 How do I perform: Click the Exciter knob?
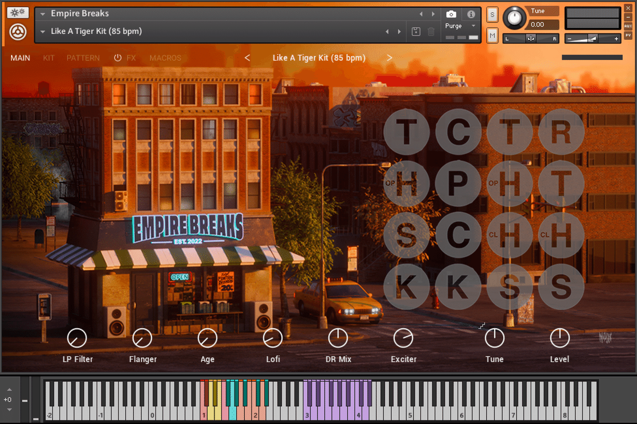coord(403,338)
